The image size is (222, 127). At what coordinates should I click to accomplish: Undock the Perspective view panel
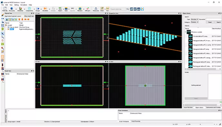coord(179,13)
